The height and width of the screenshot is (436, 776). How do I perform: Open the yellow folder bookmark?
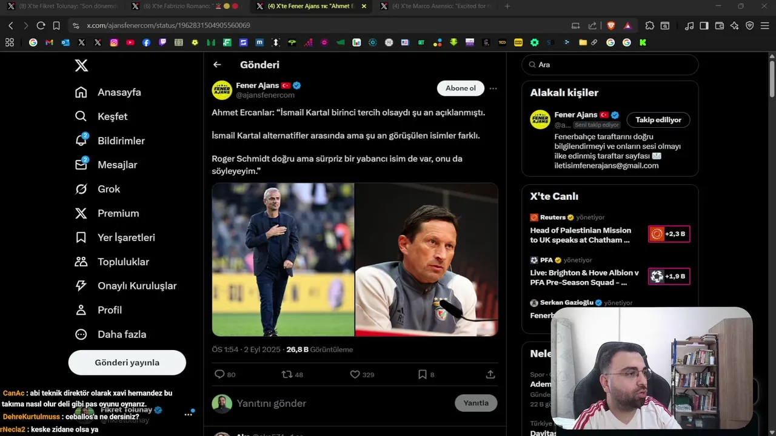click(x=583, y=42)
